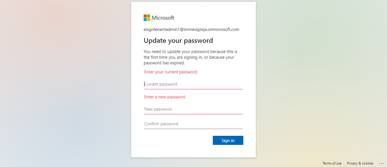Image resolution: width=387 pixels, height=167 pixels.
Task: Click the password expiry explanation paragraph
Action: point(190,57)
